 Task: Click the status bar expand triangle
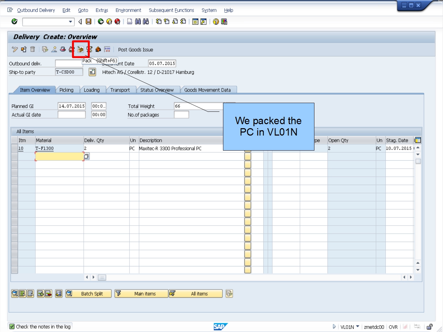click(334, 326)
